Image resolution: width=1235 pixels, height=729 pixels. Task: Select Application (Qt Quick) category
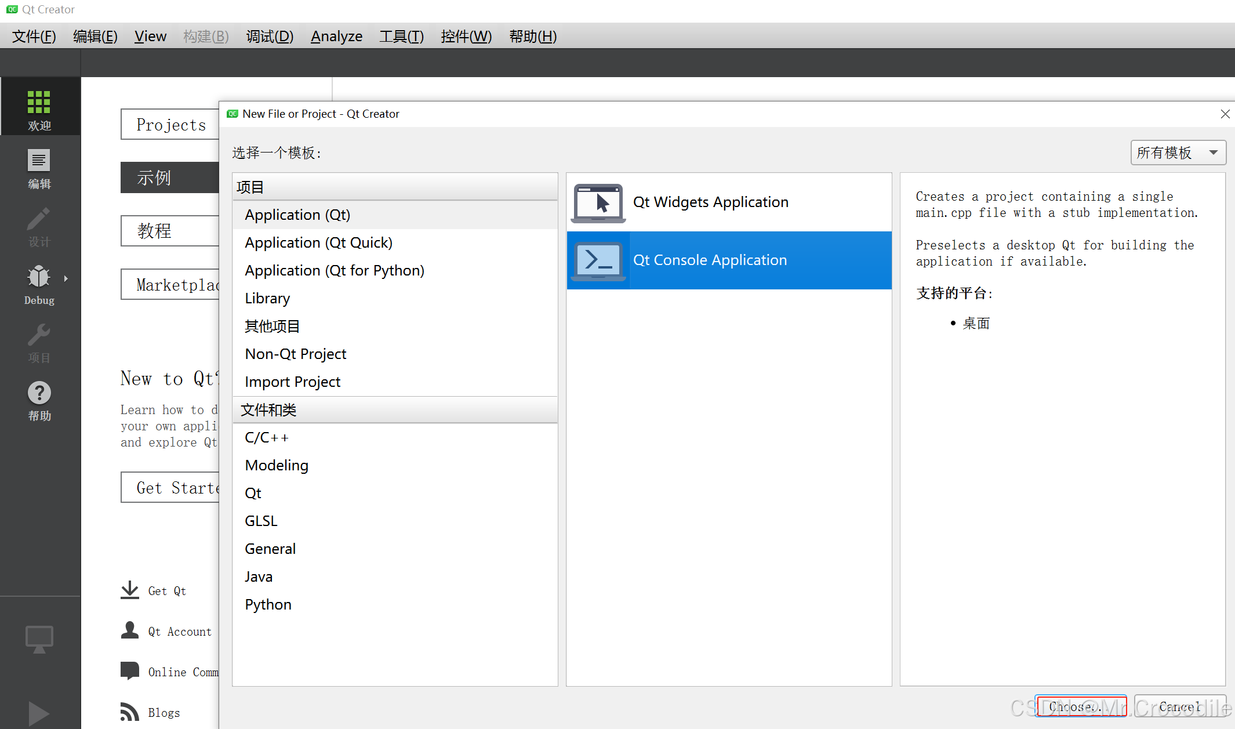pos(318,242)
